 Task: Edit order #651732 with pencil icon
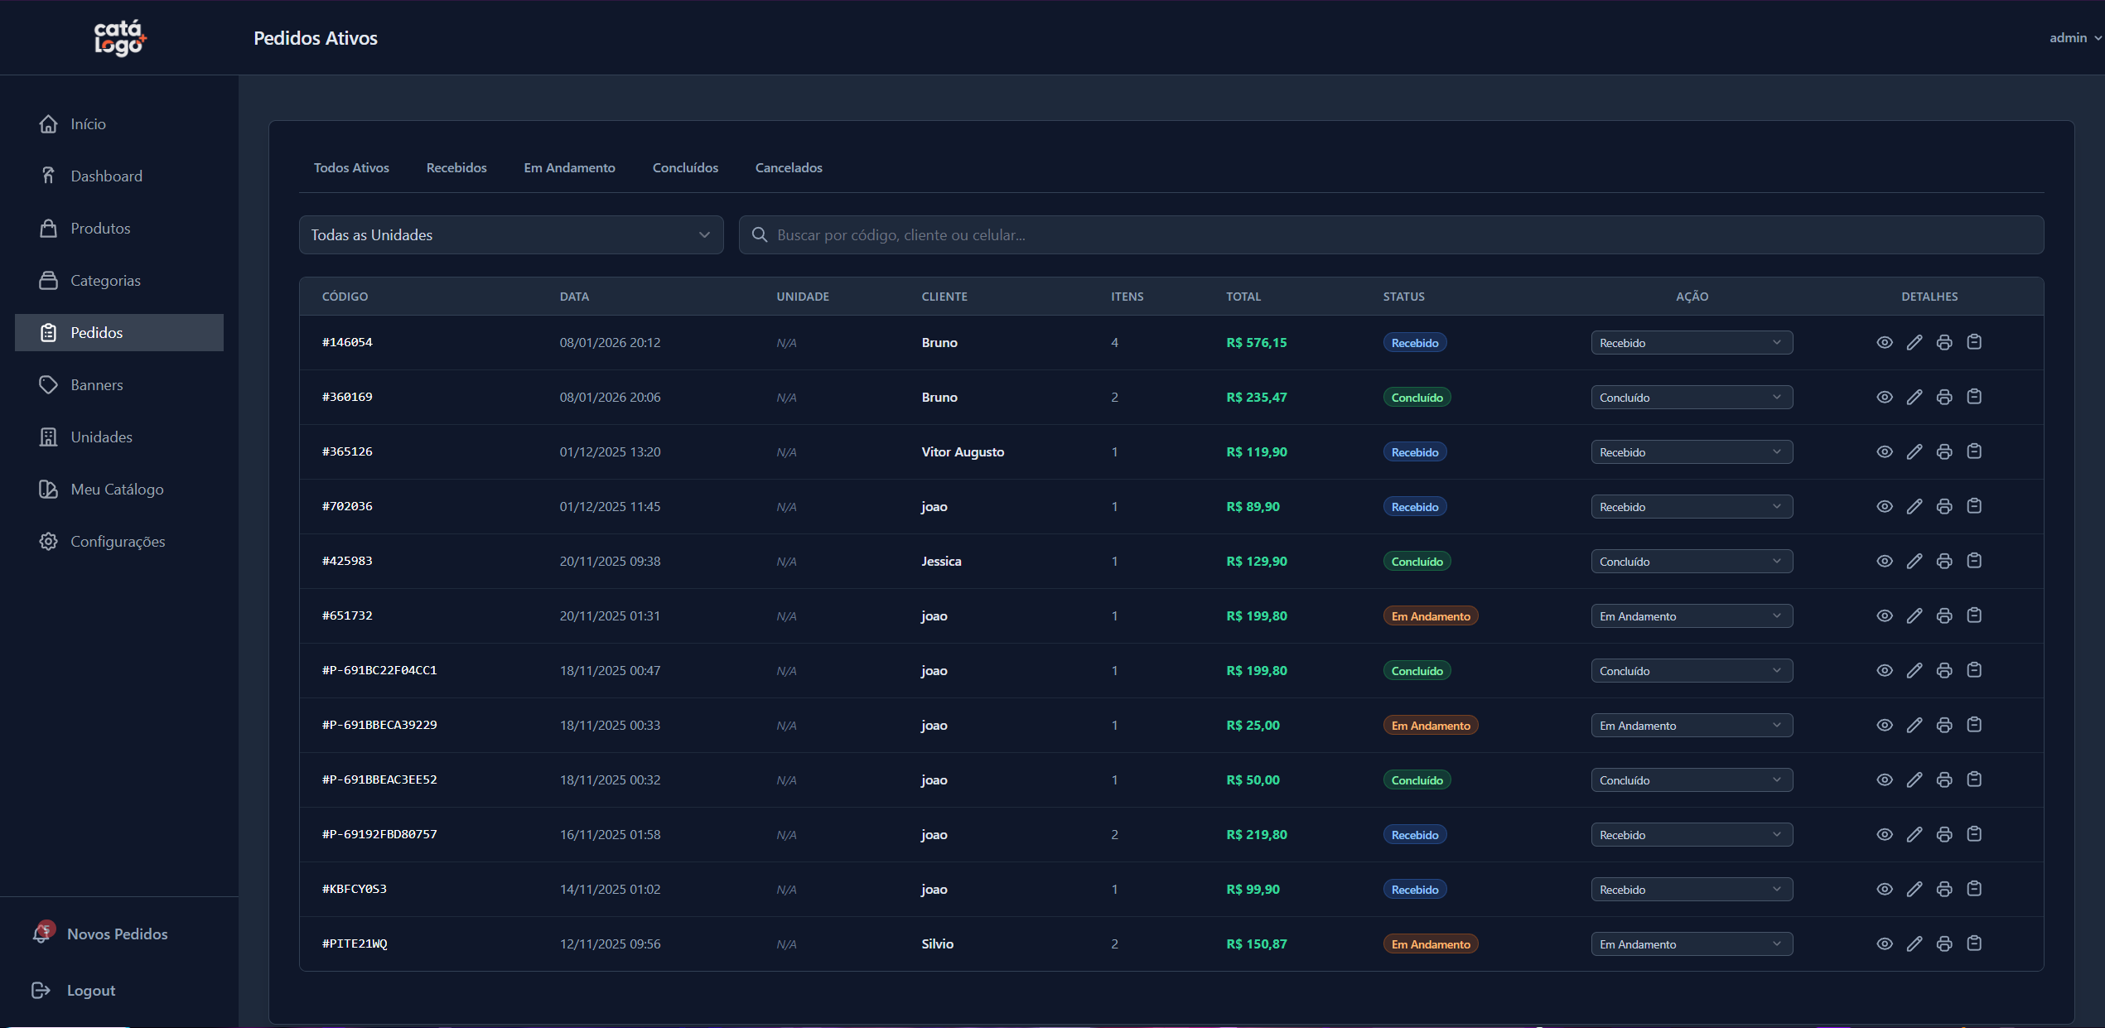click(x=1914, y=616)
